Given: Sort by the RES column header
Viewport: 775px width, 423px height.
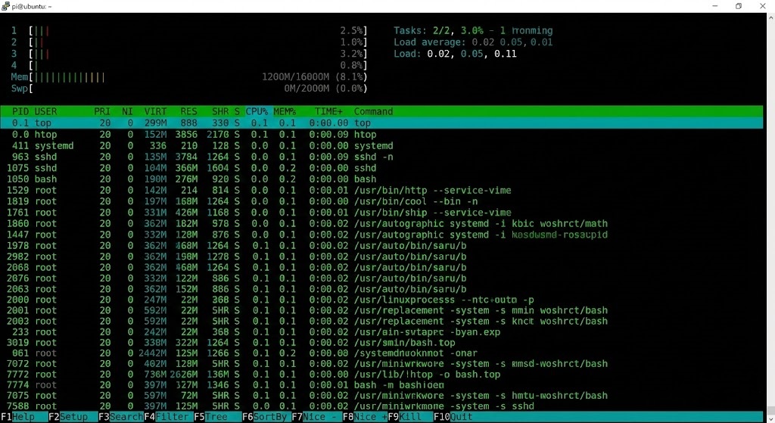Looking at the screenshot, I should tap(188, 112).
